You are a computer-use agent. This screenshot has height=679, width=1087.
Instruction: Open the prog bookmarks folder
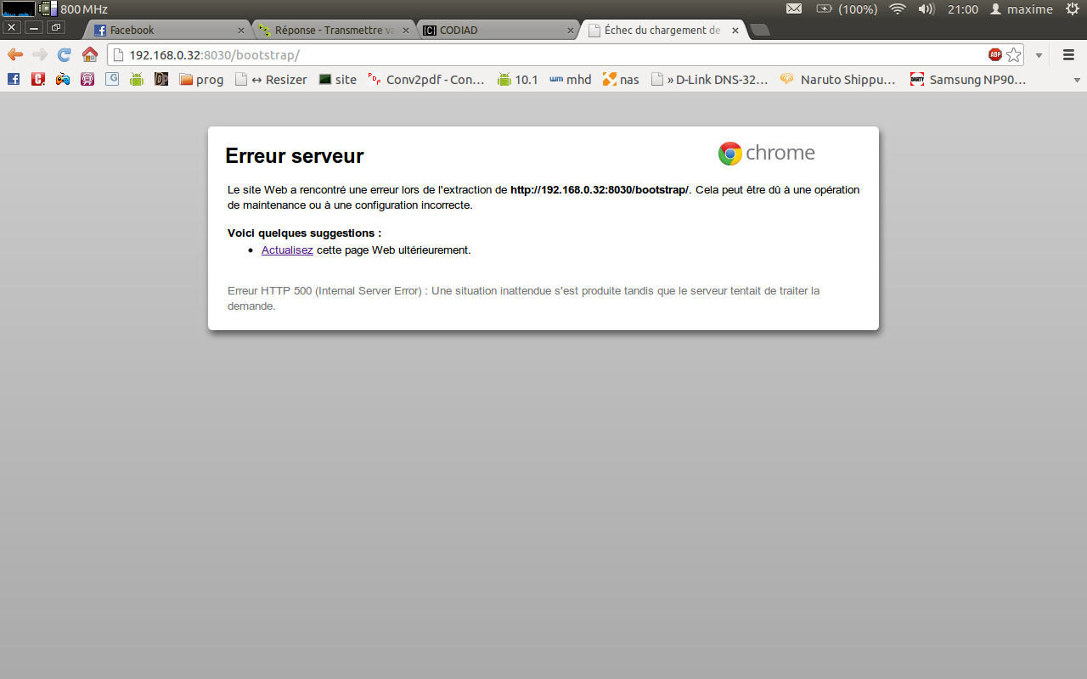[x=201, y=80]
